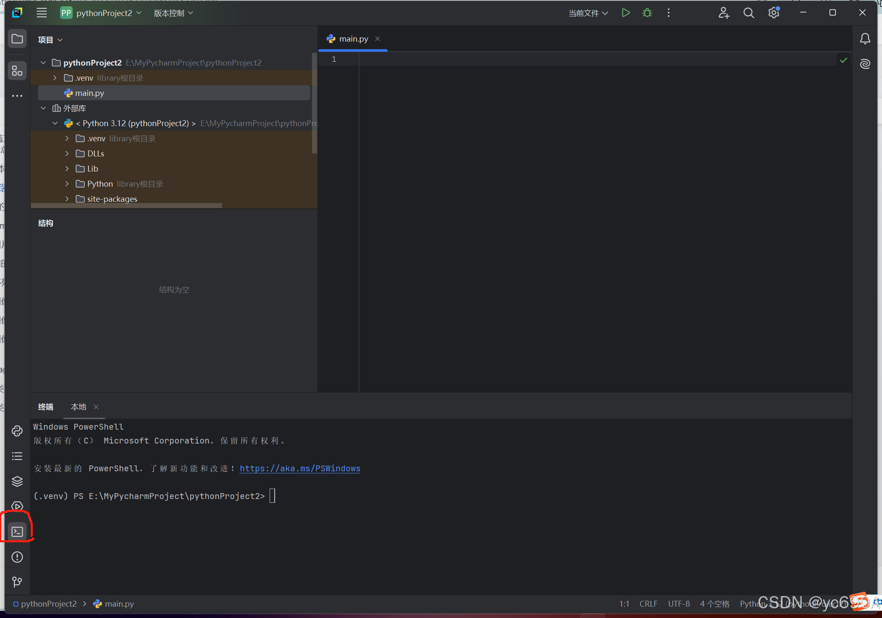Open the Terminal tool window icon
Image resolution: width=882 pixels, height=618 pixels.
click(17, 532)
